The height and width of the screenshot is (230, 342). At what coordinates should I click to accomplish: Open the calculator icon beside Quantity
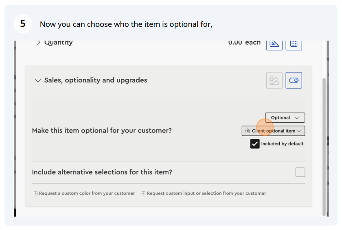click(294, 45)
